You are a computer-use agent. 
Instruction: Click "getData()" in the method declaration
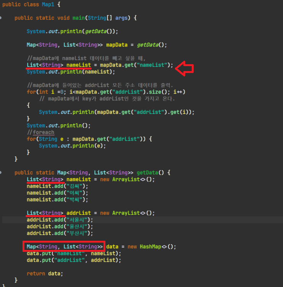click(150, 173)
